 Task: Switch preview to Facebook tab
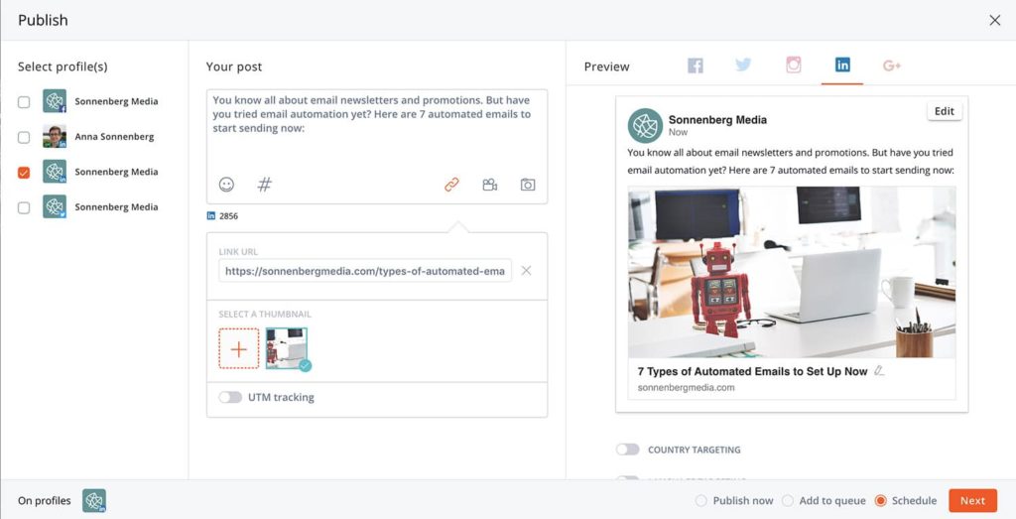click(696, 65)
